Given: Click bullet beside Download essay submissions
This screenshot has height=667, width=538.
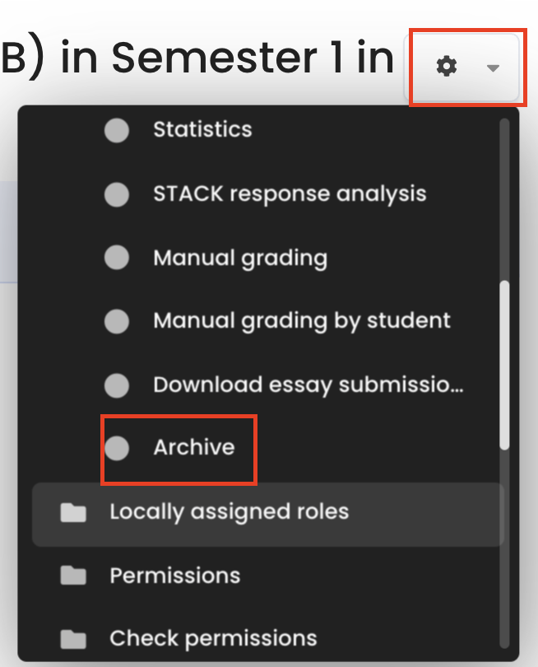Looking at the screenshot, I should tap(117, 385).
